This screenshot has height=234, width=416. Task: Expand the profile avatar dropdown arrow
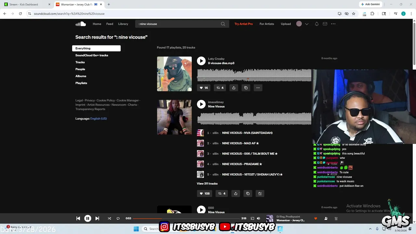tap(306, 24)
